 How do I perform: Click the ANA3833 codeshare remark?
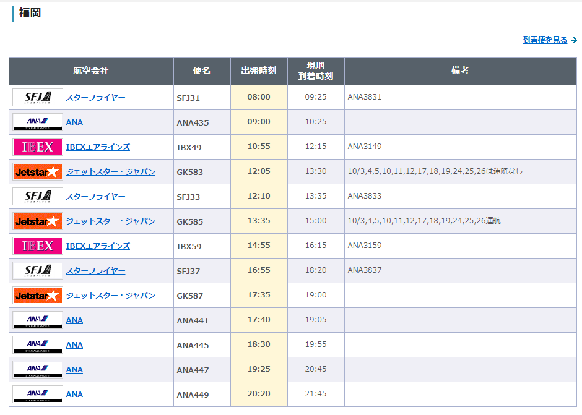click(x=365, y=196)
